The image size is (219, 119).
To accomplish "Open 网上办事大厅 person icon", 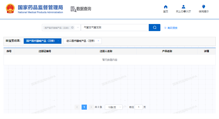I will pyautogui.click(x=183, y=7).
